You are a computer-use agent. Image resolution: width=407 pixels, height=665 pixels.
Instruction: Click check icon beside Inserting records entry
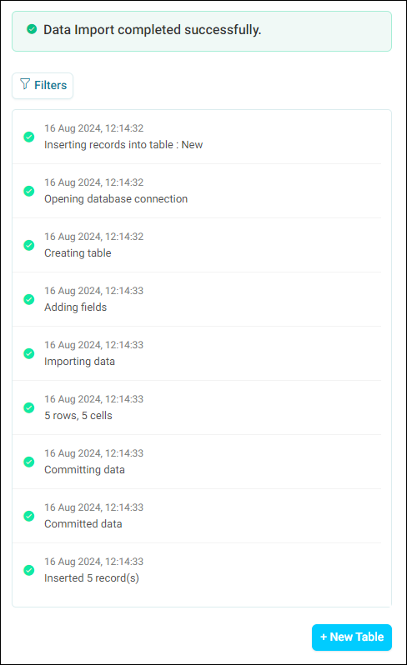coord(29,137)
